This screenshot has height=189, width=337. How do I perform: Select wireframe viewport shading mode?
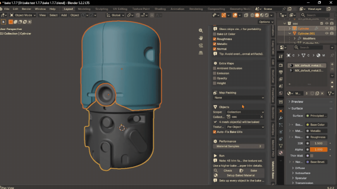pyautogui.click(x=252, y=15)
